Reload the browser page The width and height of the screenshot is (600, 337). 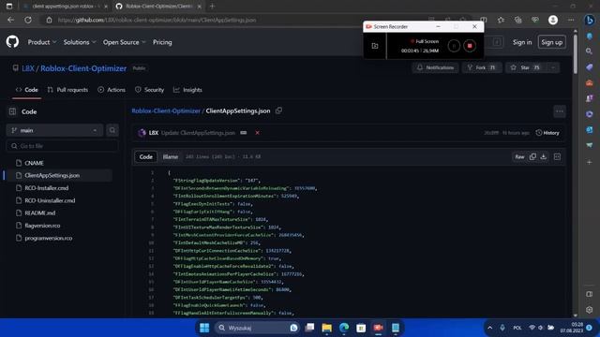coord(28,20)
